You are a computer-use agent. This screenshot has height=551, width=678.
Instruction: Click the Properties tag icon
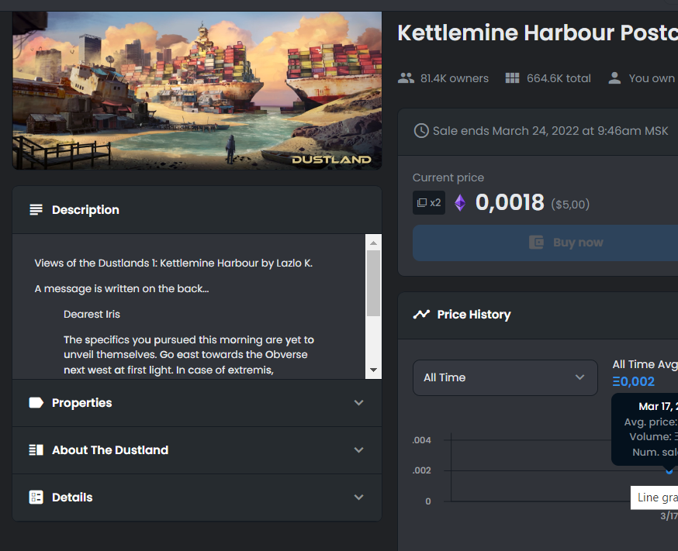pyautogui.click(x=36, y=403)
